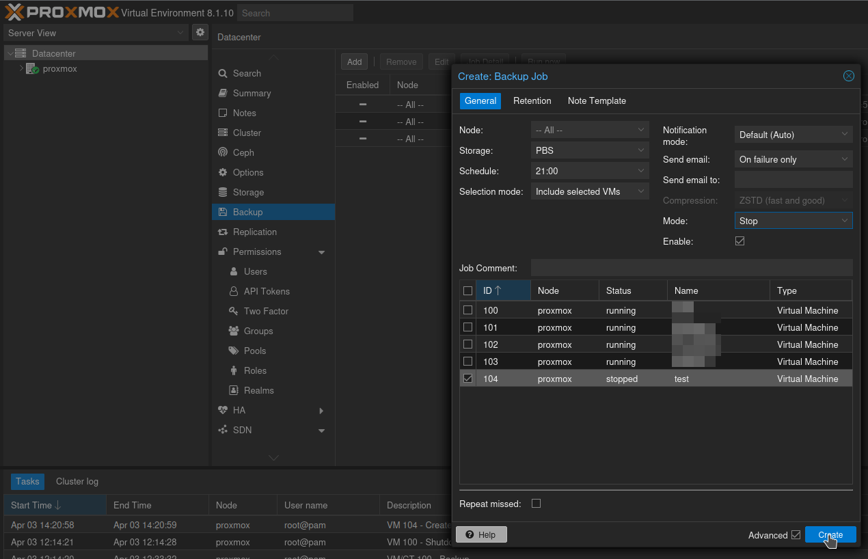Select the Backup floppy icon
This screenshot has height=559, width=868.
[x=223, y=212]
